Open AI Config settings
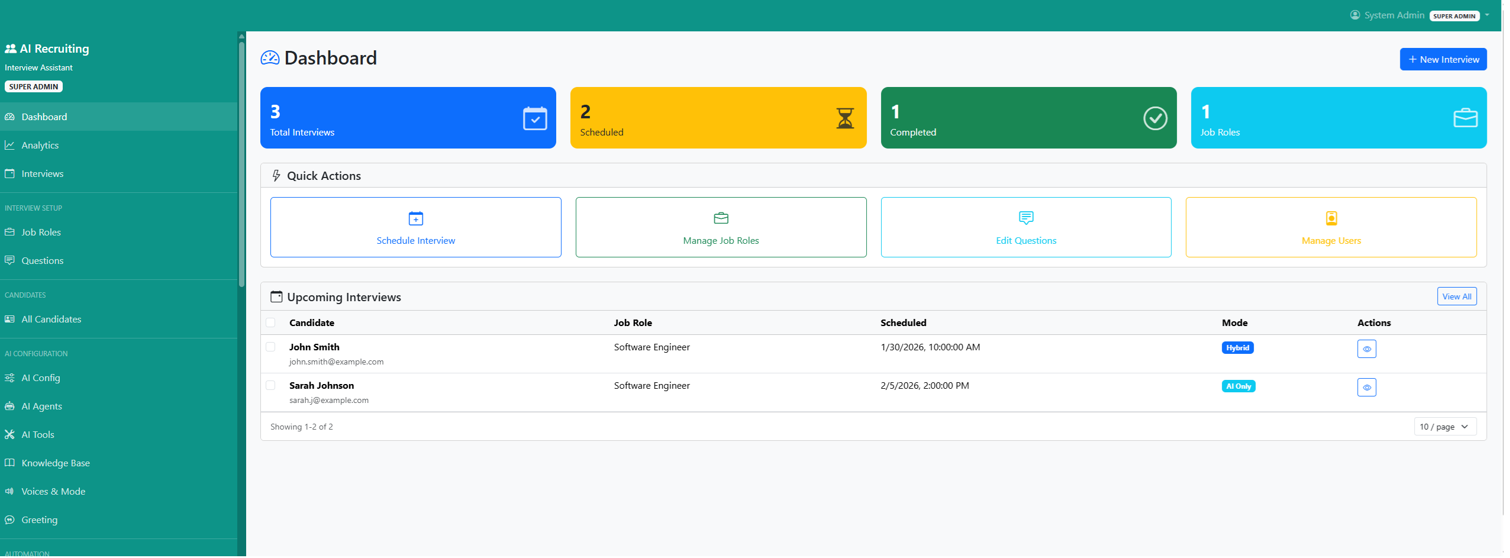This screenshot has height=558, width=1510. 41,378
